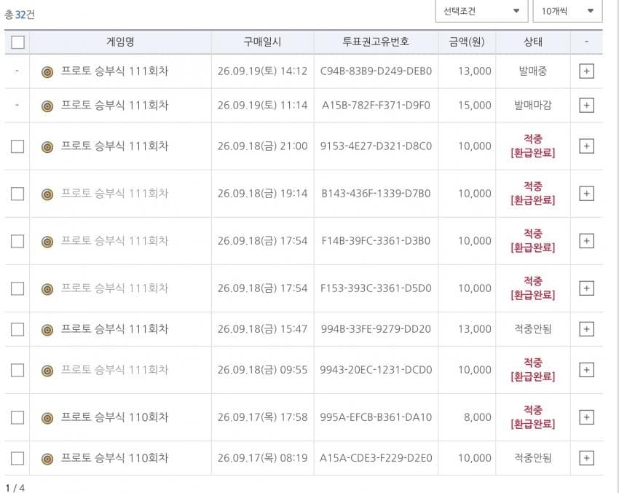Click target icon beside 14:12 Proto purchase
619x493 pixels.
47,72
